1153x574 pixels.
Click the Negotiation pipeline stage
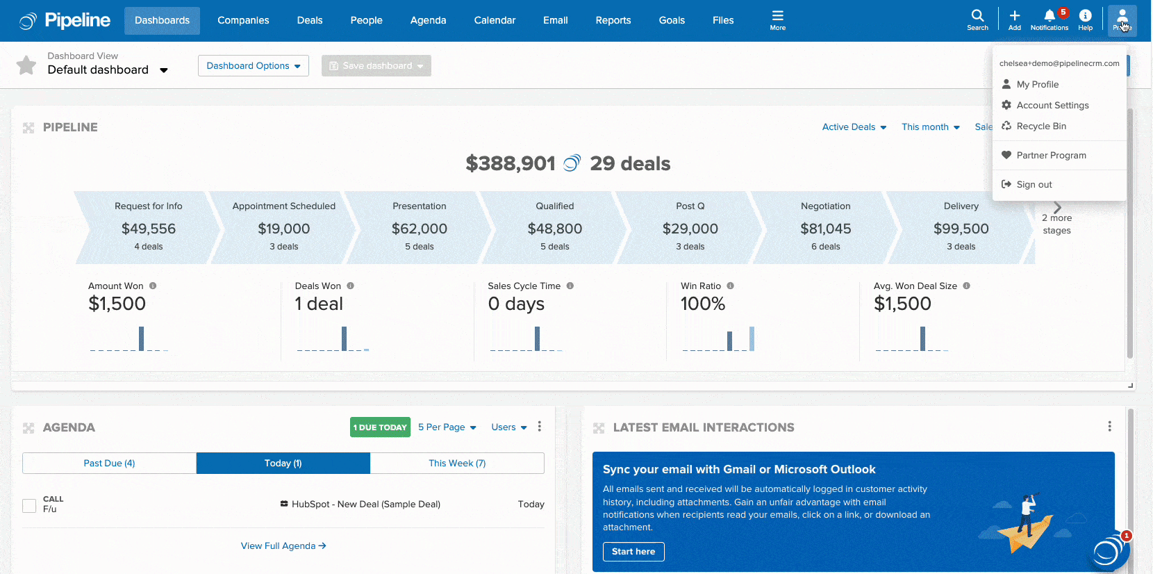825,227
